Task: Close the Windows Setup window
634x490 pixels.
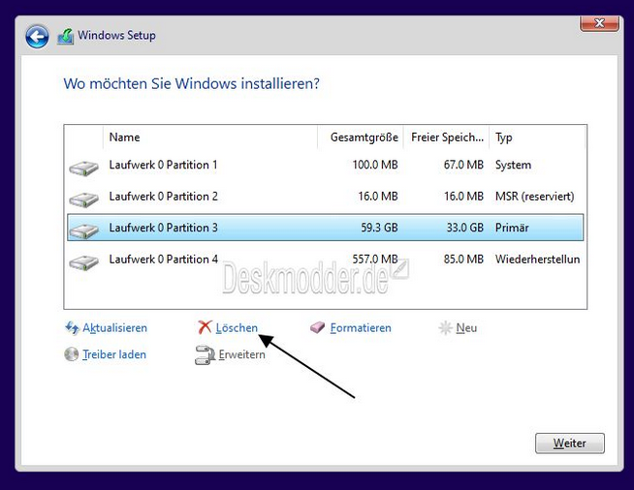Action: (599, 23)
